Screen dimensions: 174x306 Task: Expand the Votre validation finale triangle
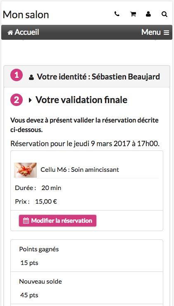30,100
